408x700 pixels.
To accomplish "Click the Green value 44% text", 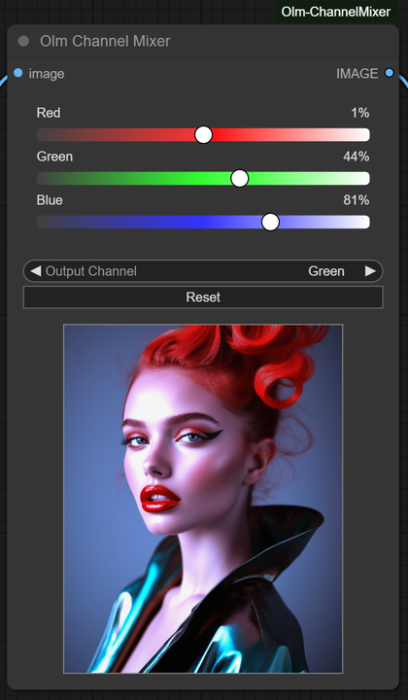I will coord(357,157).
